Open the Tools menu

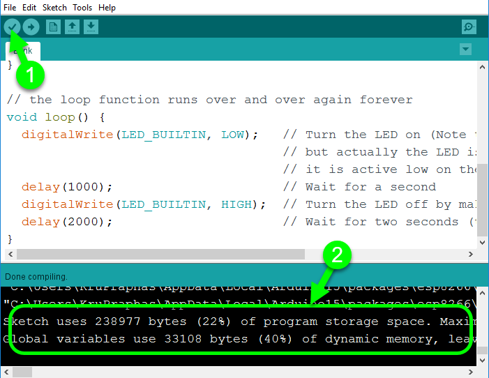point(82,8)
